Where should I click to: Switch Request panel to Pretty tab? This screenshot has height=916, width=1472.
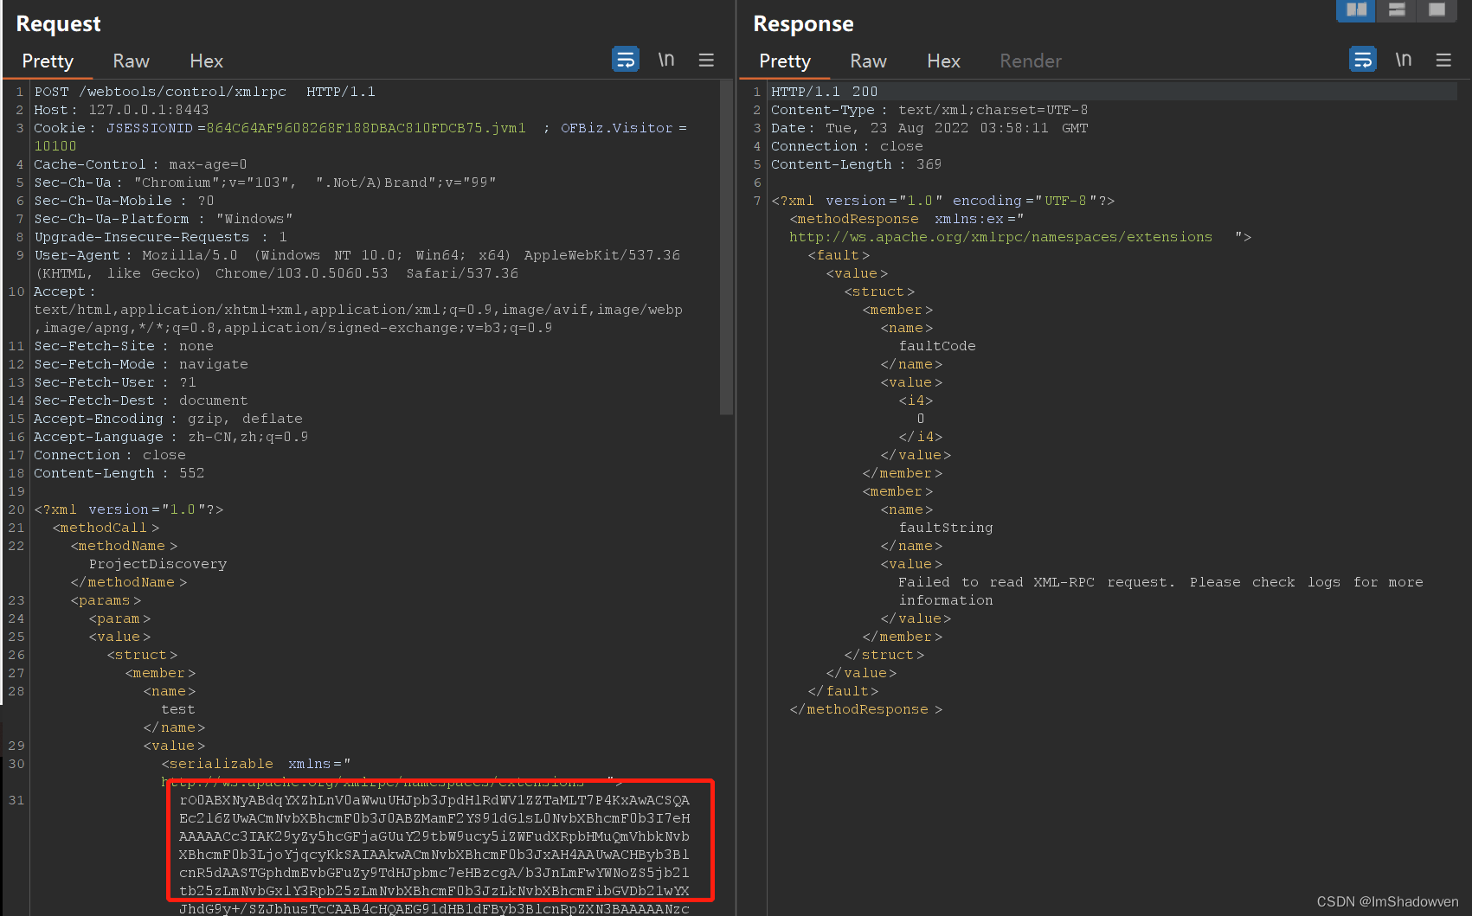pyautogui.click(x=48, y=61)
